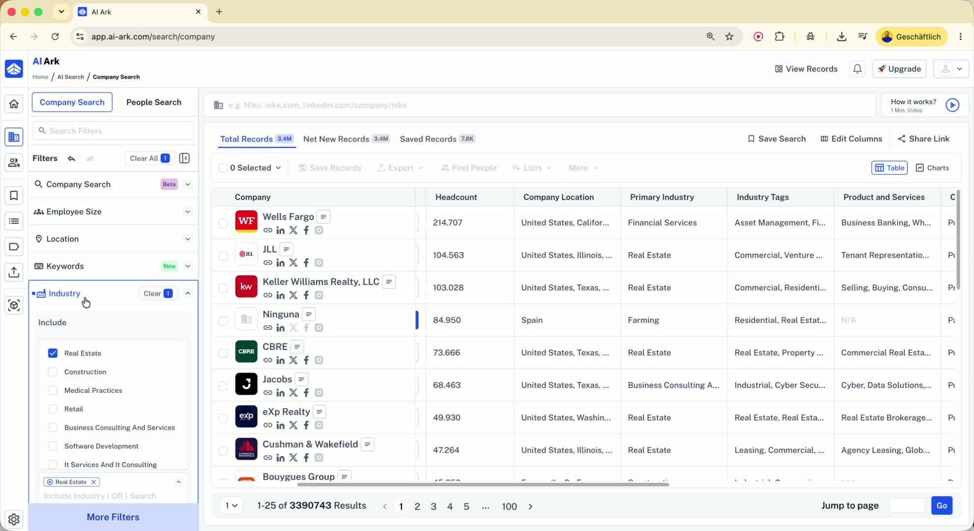Open the Cushman & Wakefield details note icon

tap(368, 444)
